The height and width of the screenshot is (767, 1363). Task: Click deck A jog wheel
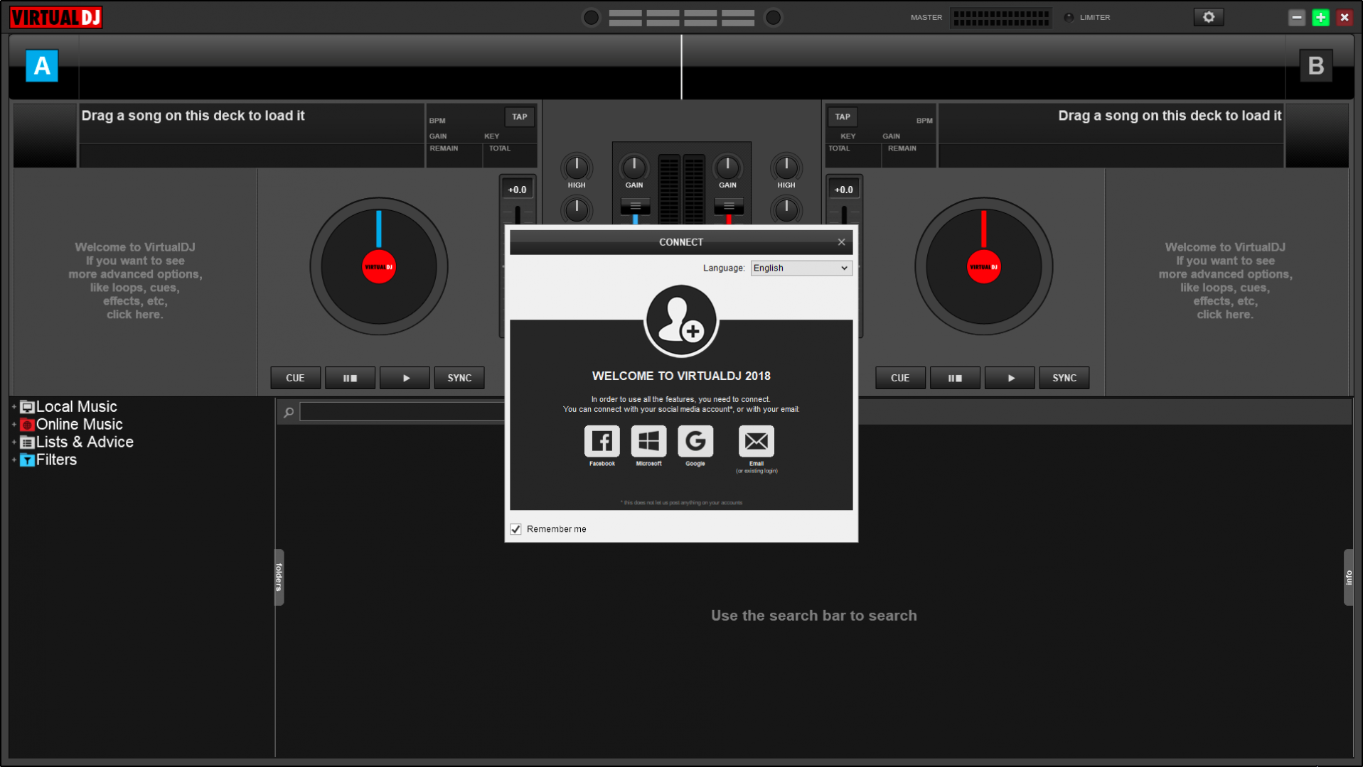point(379,266)
